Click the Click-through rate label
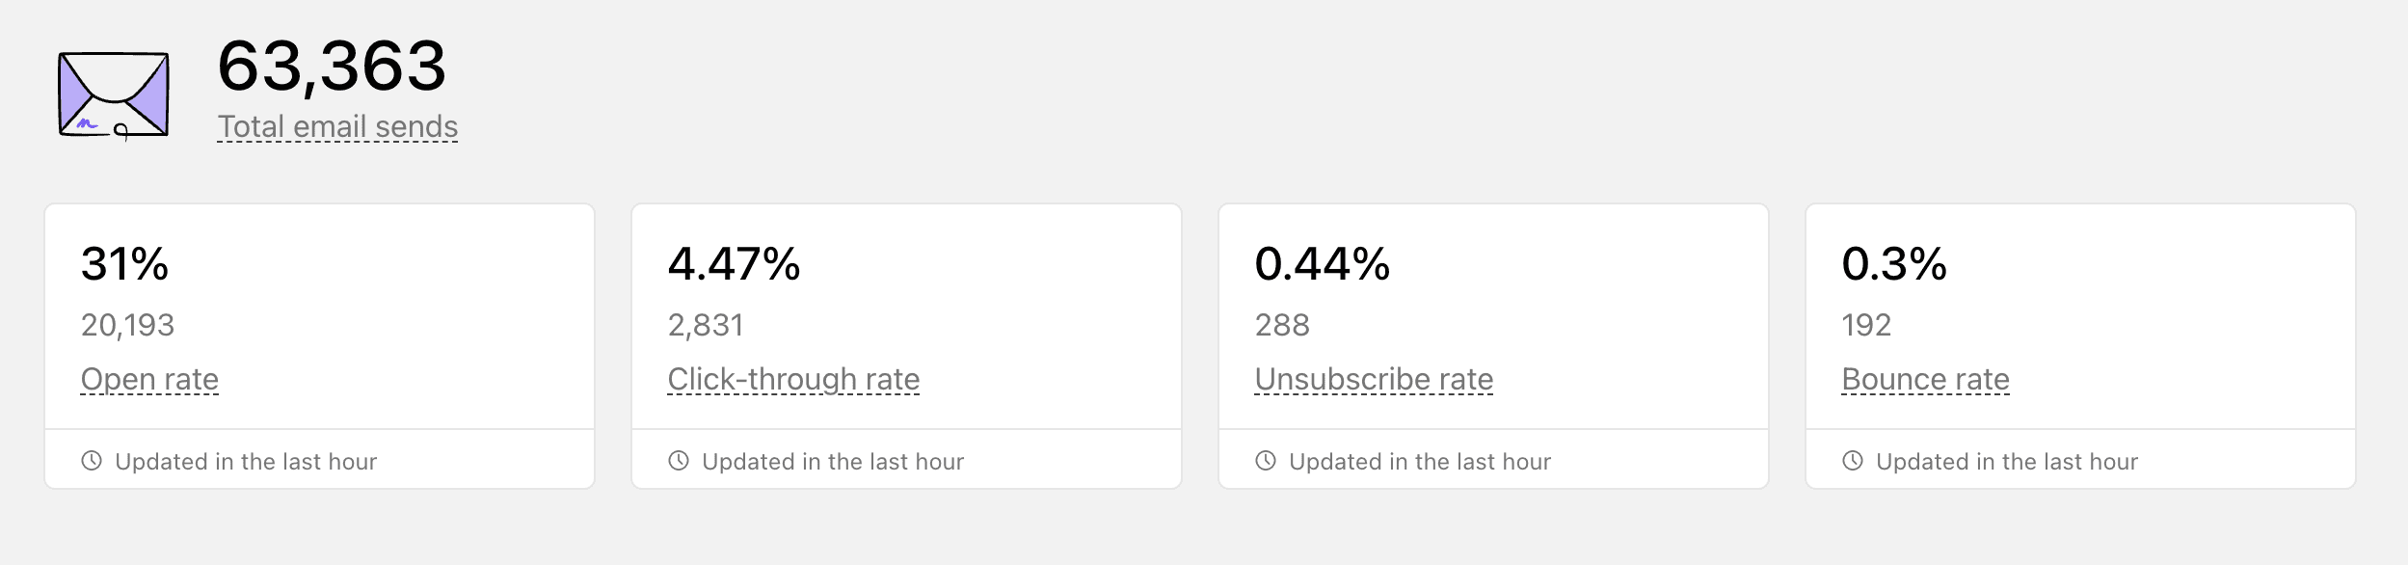 click(793, 379)
